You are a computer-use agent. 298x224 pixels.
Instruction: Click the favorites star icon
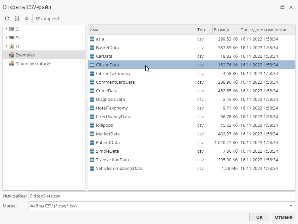tap(27, 19)
